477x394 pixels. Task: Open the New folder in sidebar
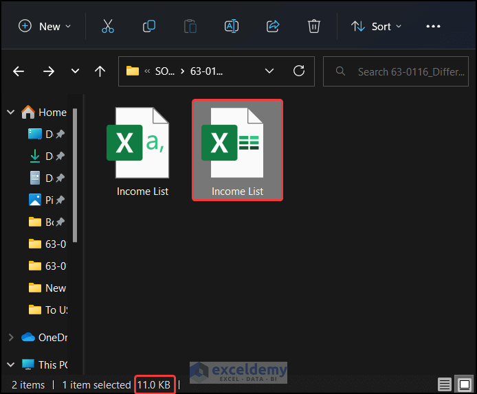[x=47, y=288]
